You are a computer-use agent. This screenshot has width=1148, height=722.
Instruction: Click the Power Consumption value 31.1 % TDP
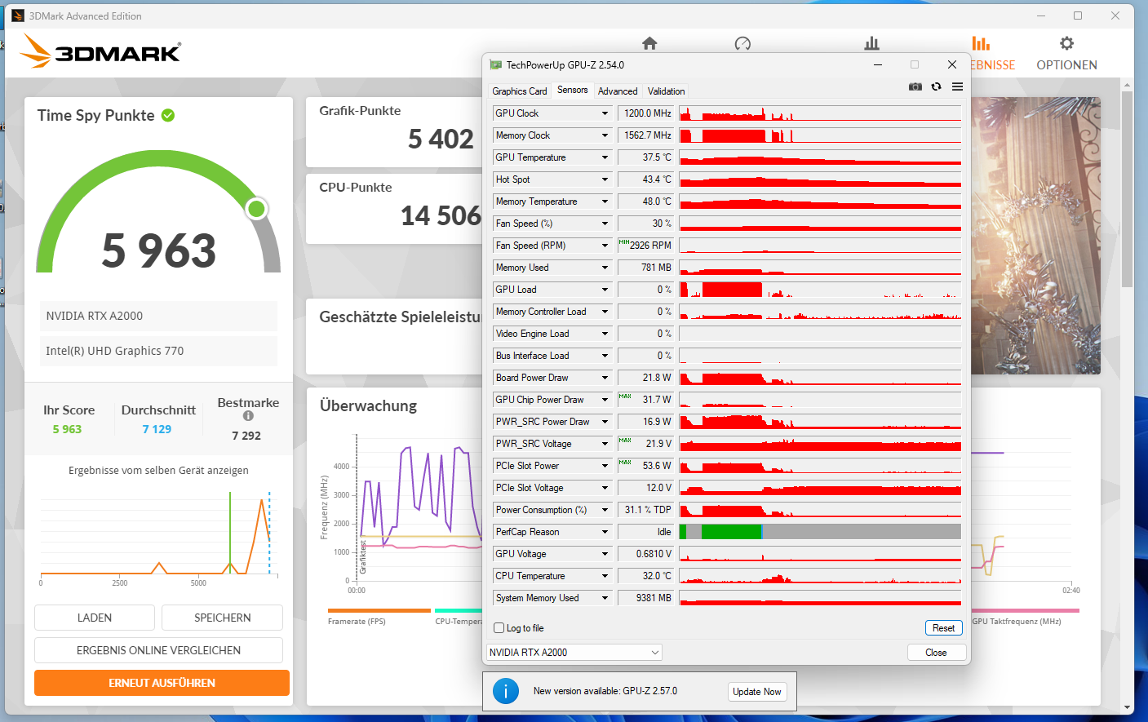point(645,510)
